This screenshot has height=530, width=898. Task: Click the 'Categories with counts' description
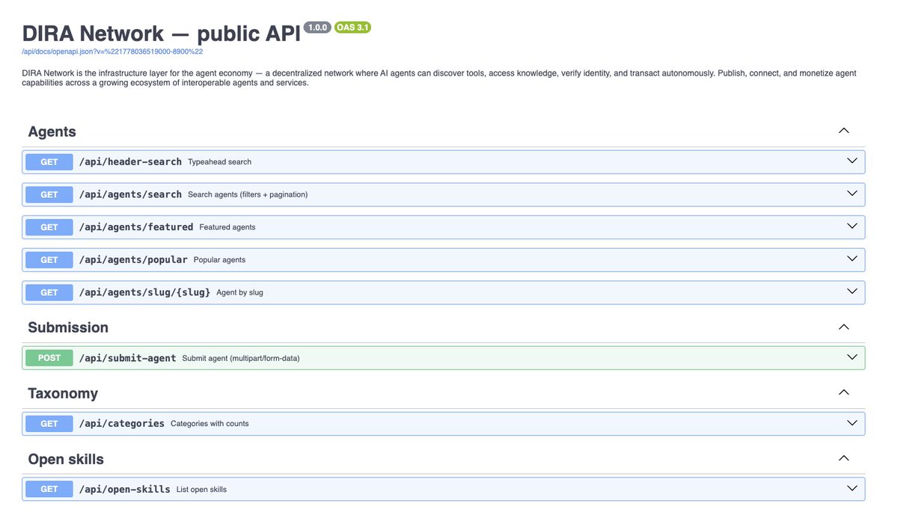[x=210, y=424]
